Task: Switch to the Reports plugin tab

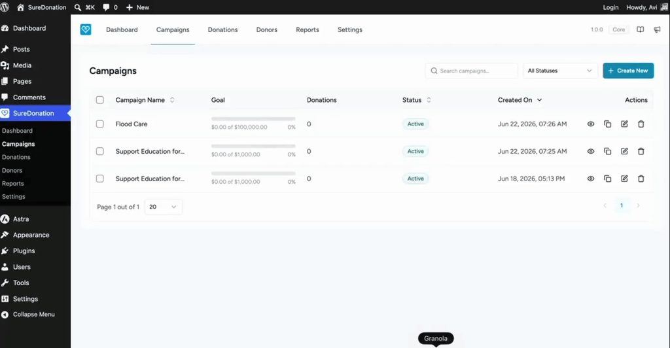Action: coord(308,29)
